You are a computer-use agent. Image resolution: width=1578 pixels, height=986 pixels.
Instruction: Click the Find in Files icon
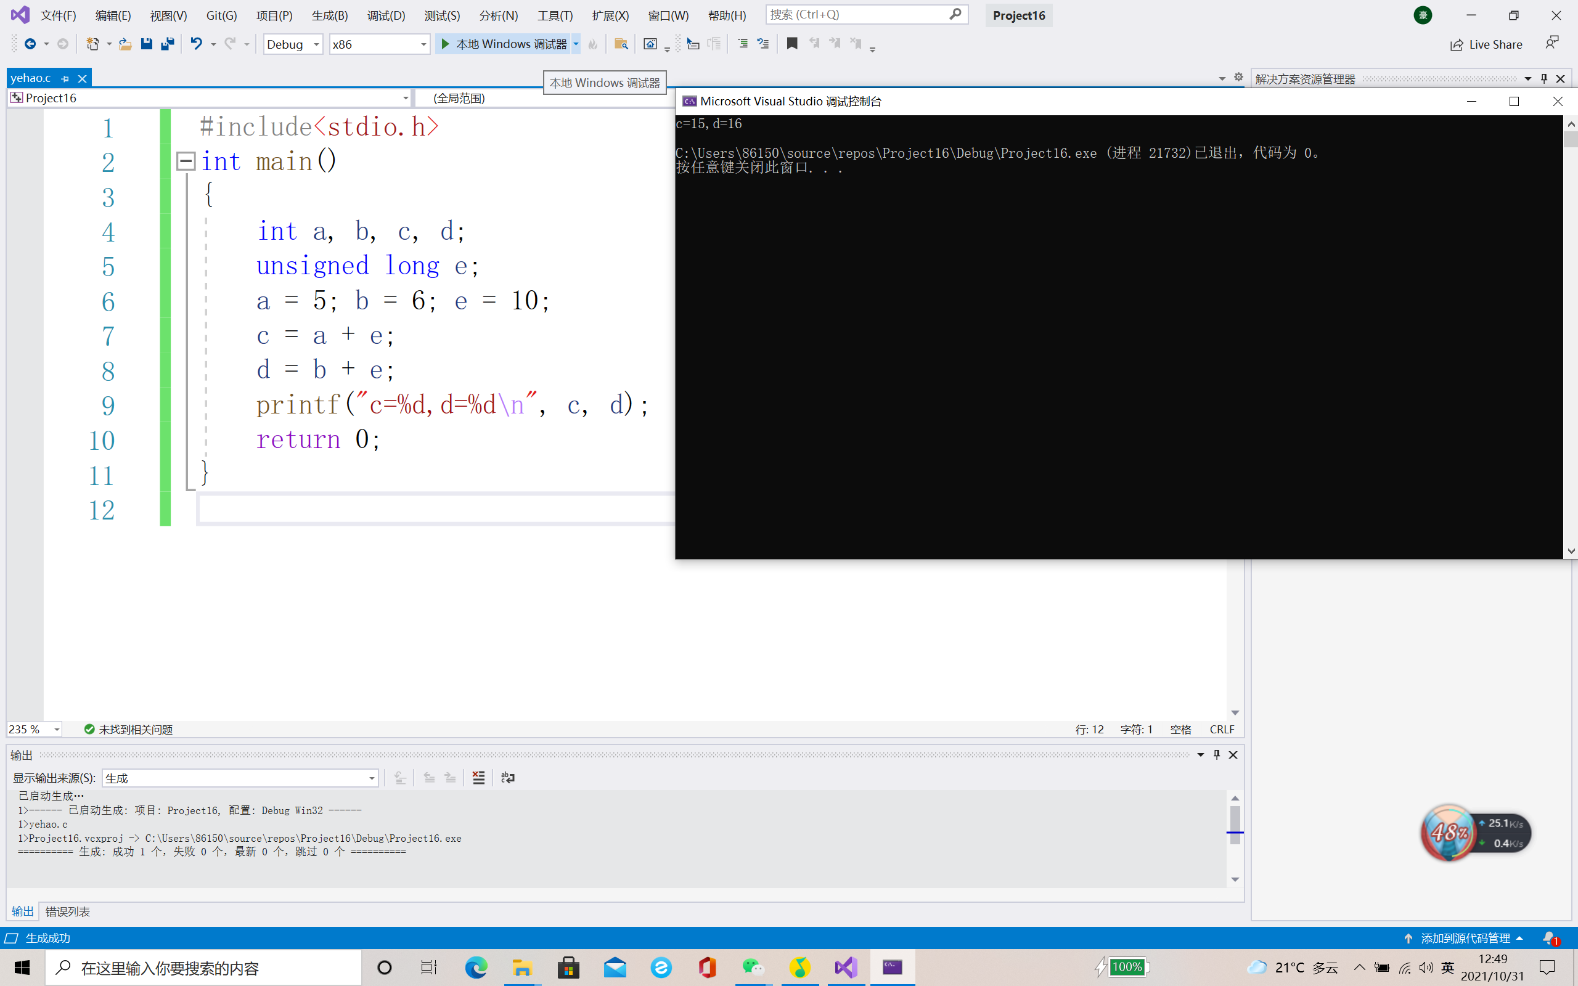(621, 44)
